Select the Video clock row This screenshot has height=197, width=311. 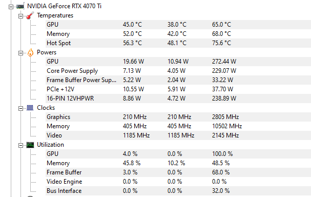(178, 135)
